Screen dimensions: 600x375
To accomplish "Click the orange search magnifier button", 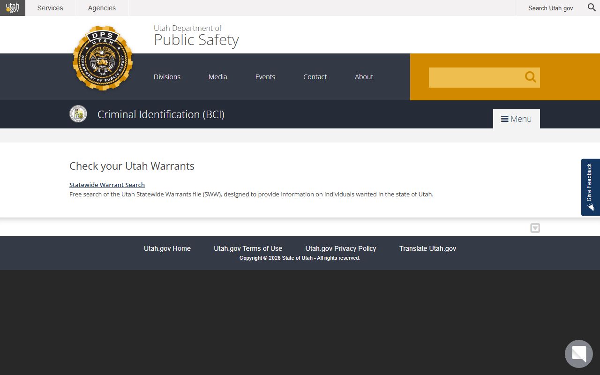I will tap(531, 77).
